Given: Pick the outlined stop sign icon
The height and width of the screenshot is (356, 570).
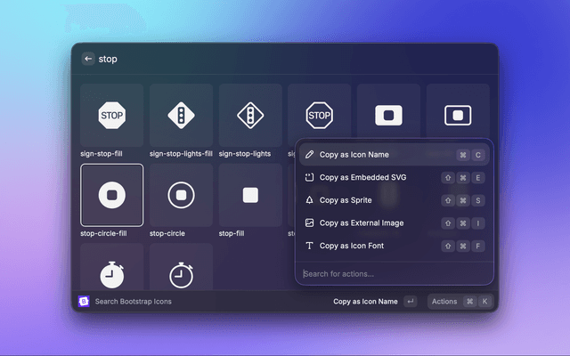Looking at the screenshot, I should click(x=319, y=115).
